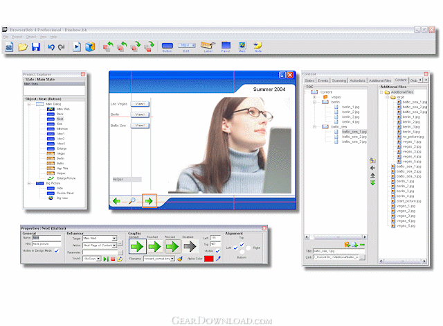Open the Object menu
The height and width of the screenshot is (326, 443).
click(31, 37)
